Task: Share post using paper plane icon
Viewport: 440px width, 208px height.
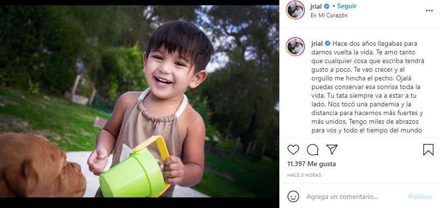Action: point(332,150)
